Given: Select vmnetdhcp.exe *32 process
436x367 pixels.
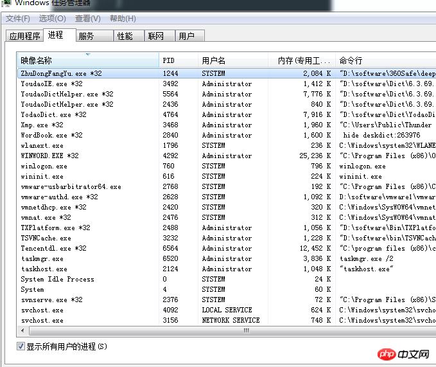Looking at the screenshot, I should tap(53, 208).
